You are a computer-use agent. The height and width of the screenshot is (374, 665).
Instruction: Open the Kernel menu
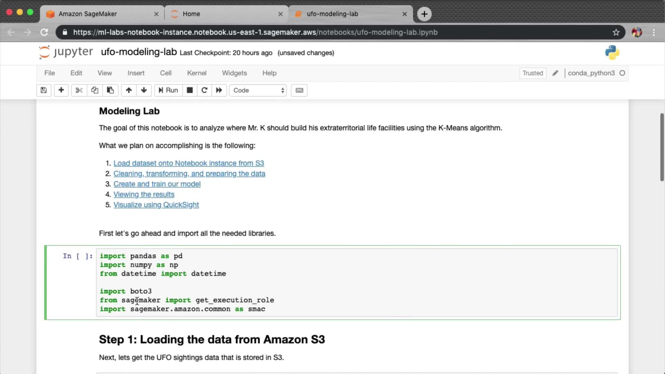[x=196, y=73]
